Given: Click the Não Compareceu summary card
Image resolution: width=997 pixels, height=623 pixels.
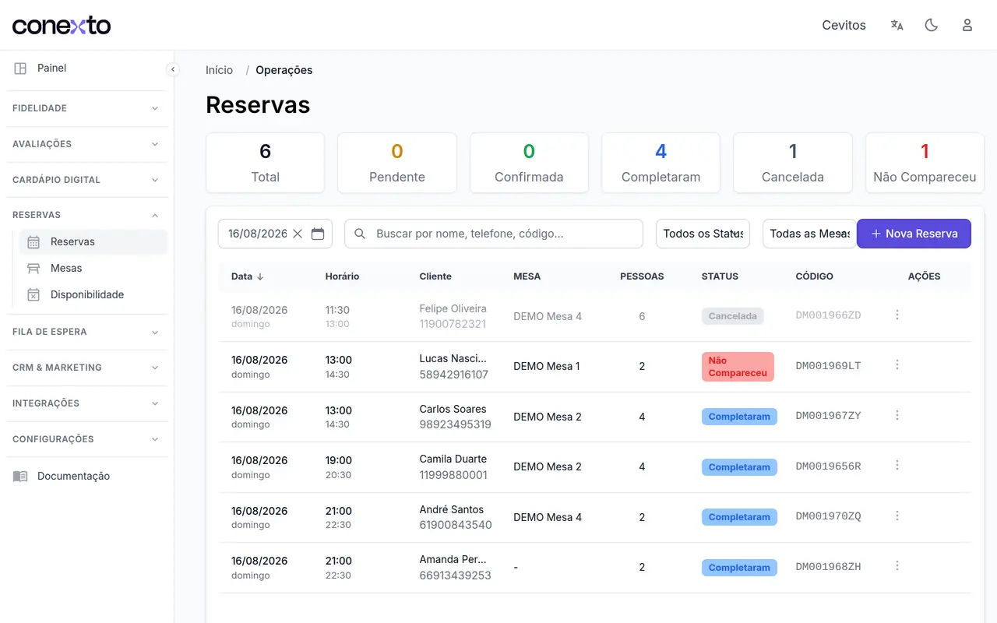Looking at the screenshot, I should tap(925, 163).
